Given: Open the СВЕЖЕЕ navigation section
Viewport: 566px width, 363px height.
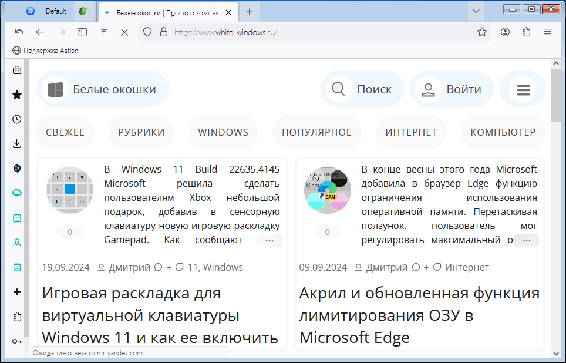Looking at the screenshot, I should 65,132.
